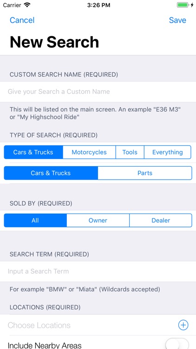196x349 pixels.
Task: Select the Everything search type
Action: 168,152
